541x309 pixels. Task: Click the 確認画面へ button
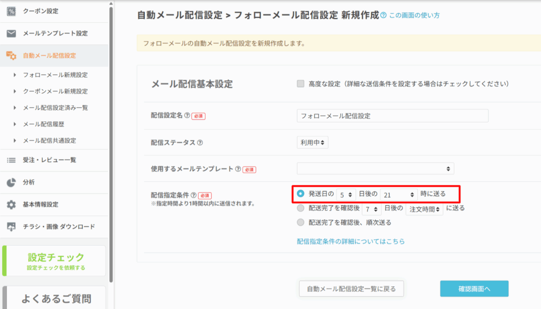point(474,289)
